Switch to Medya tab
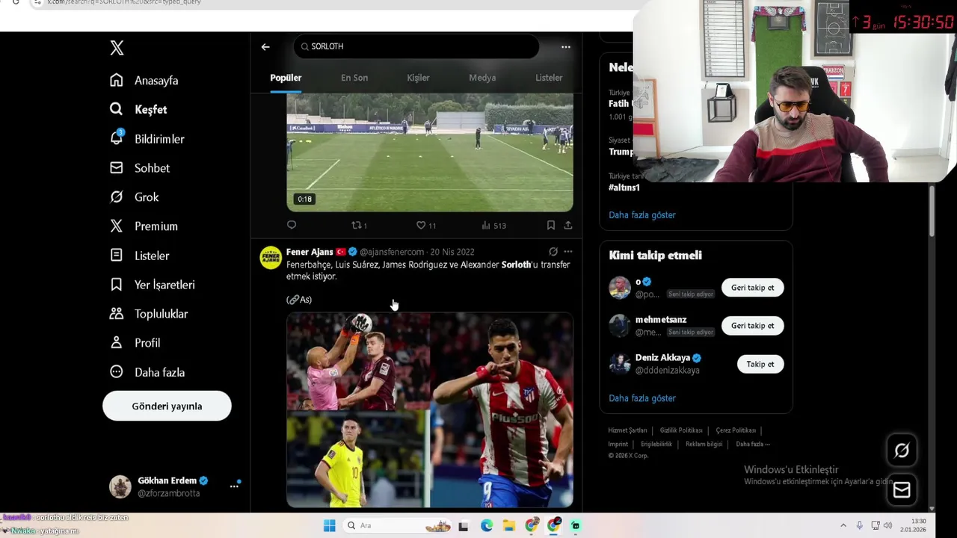 (482, 78)
